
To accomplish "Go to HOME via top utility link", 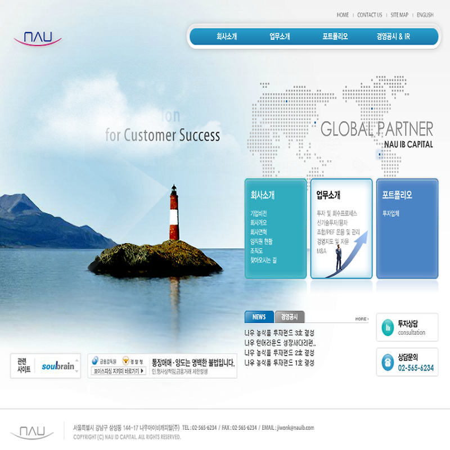I will [x=343, y=15].
